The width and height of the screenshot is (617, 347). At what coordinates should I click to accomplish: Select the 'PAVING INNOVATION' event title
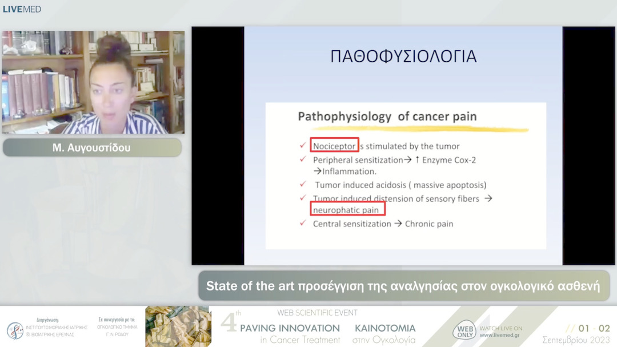(x=290, y=328)
